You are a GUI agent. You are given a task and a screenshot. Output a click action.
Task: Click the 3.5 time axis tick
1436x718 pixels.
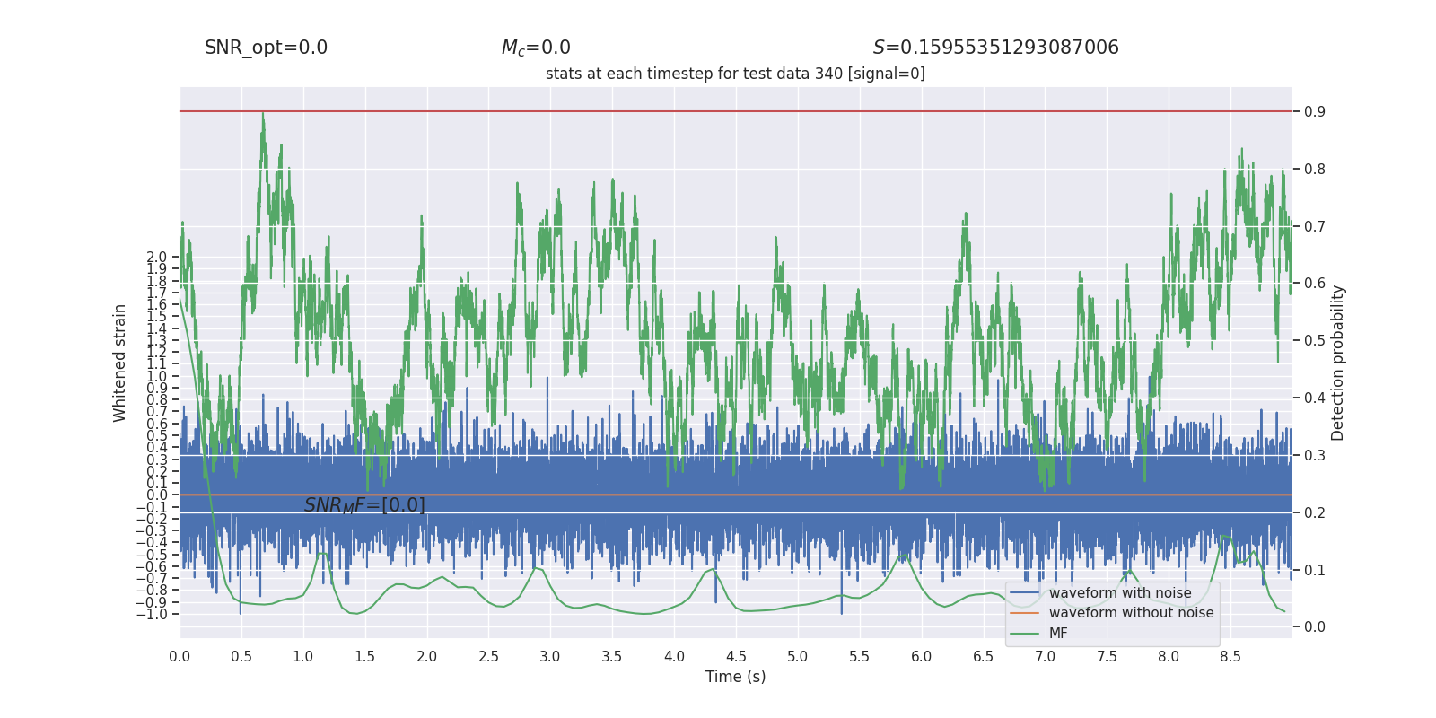pyautogui.click(x=612, y=657)
